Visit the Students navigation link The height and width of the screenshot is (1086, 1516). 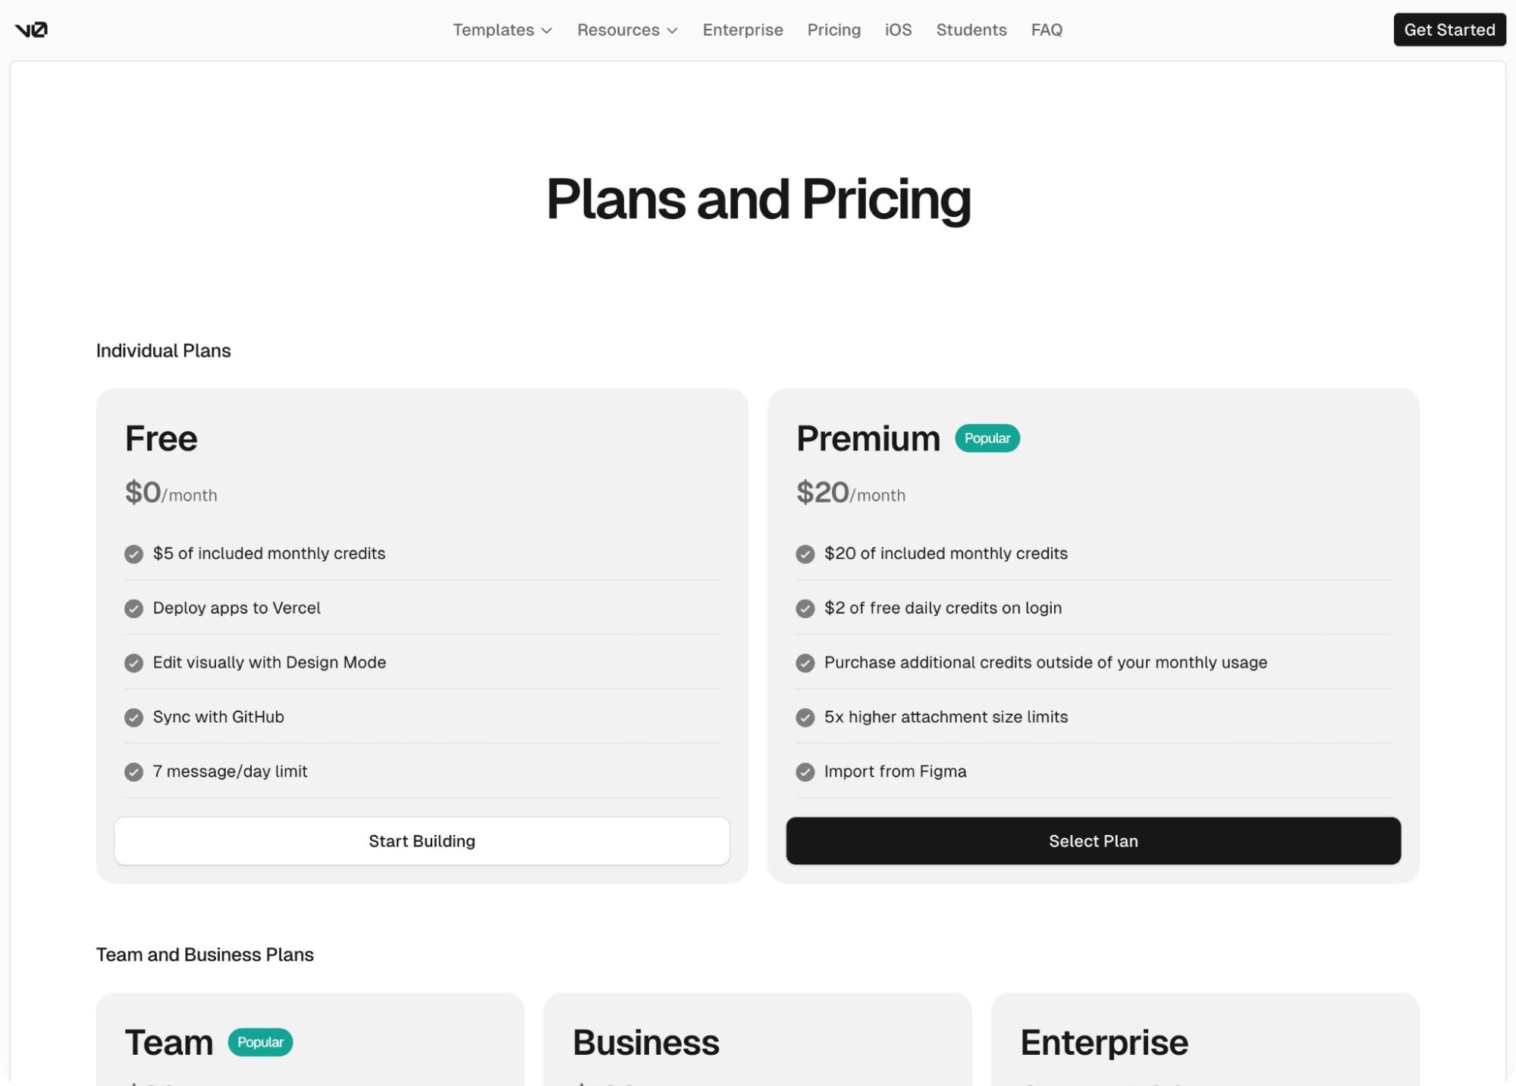(971, 30)
